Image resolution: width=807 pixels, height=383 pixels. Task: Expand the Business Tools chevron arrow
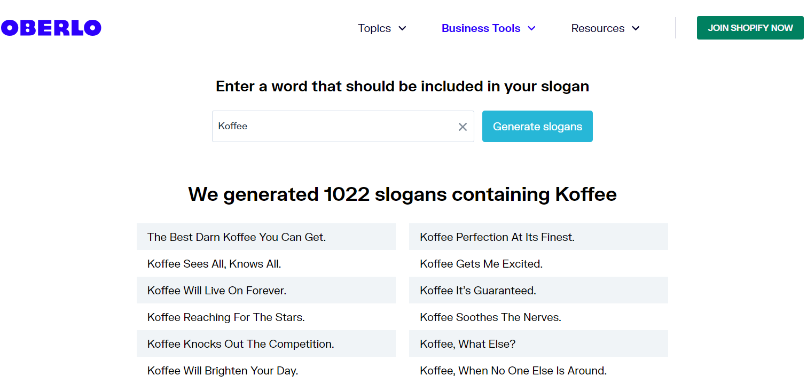[x=531, y=28]
